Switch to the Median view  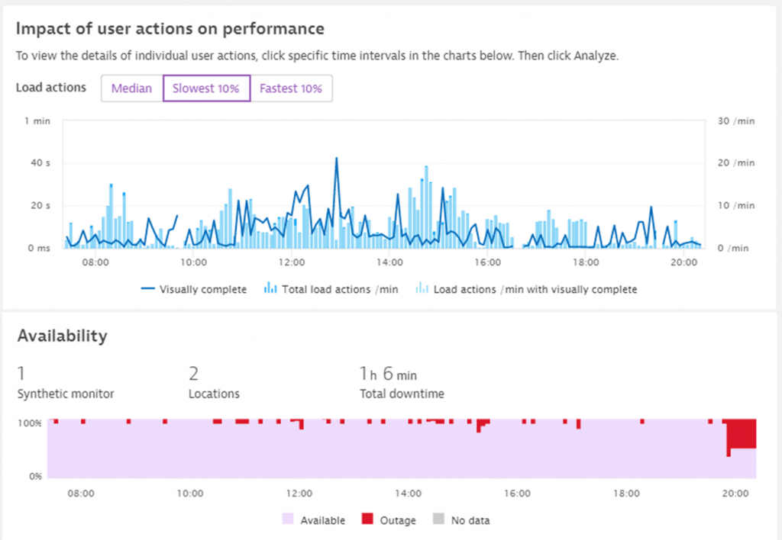131,88
